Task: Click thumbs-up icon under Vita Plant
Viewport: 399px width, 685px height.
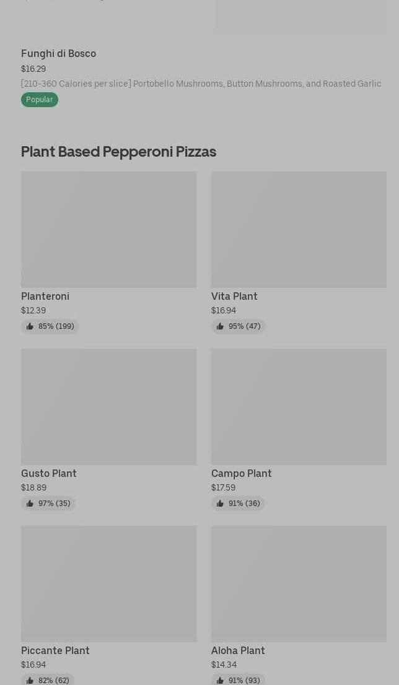Action: 220,326
